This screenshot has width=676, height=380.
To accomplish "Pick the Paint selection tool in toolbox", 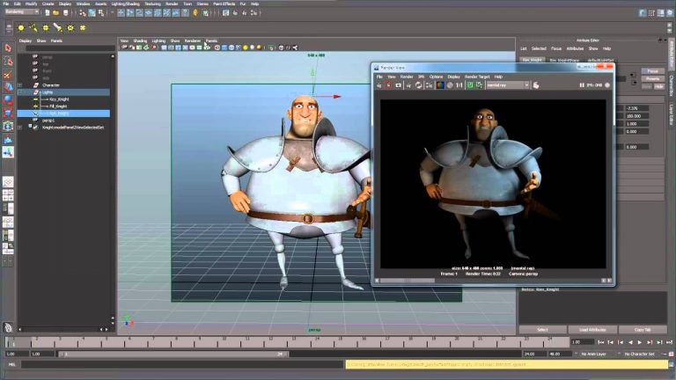I will click(8, 75).
